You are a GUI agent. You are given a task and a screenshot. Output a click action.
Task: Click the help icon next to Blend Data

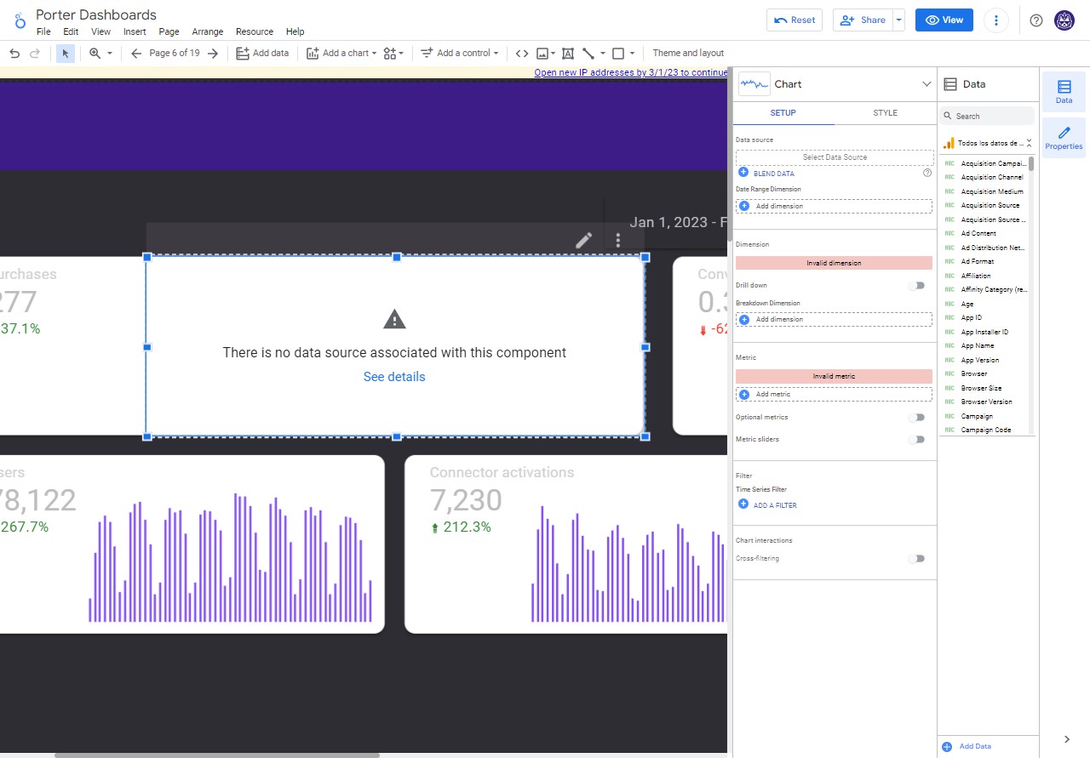pos(927,173)
